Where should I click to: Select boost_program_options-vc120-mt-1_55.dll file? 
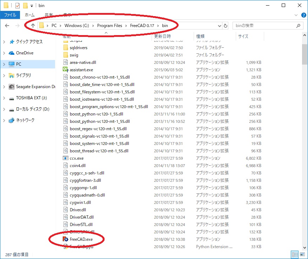pyautogui.click(x=109, y=106)
